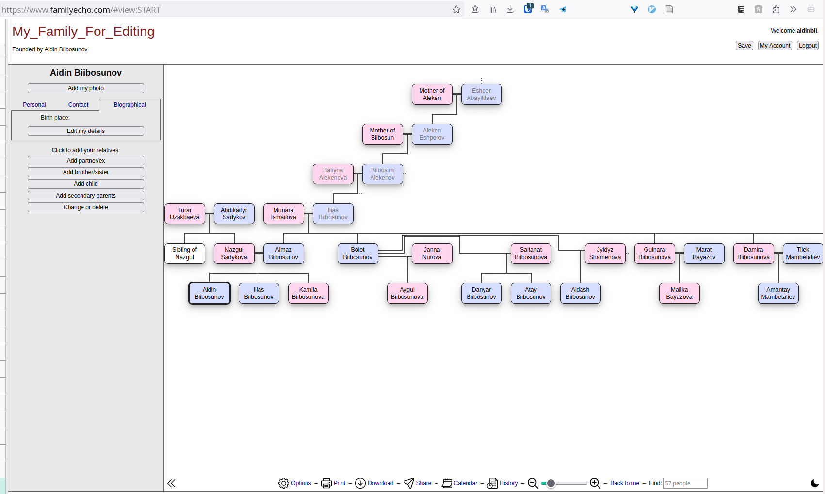
Task: Click Change or delete button
Action: [x=86, y=207]
